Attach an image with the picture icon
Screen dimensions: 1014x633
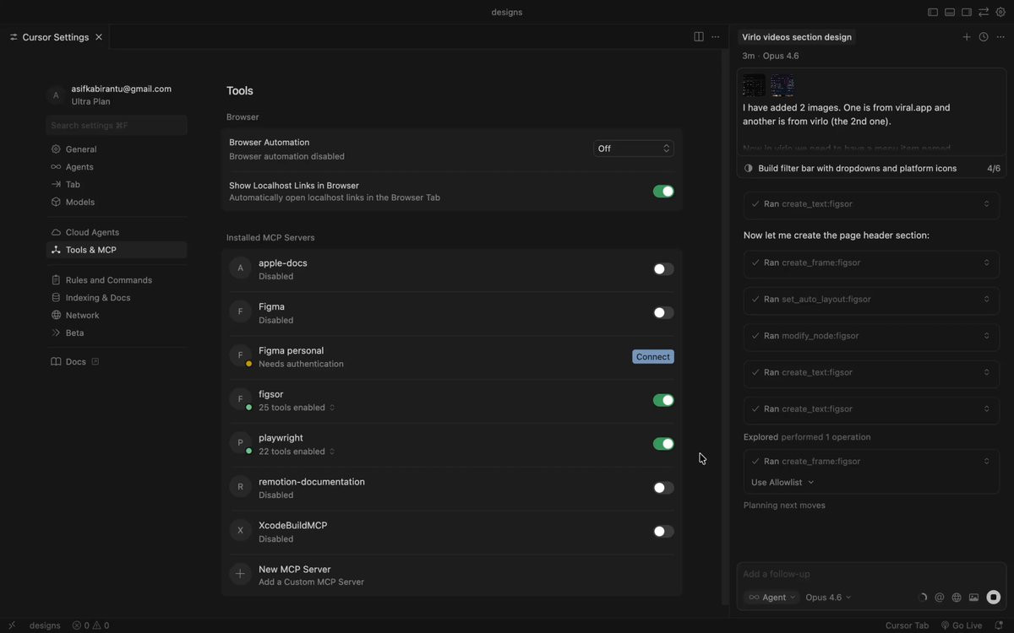tap(973, 598)
